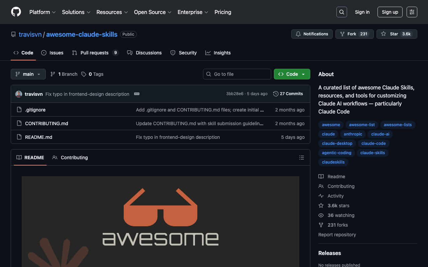Image resolution: width=428 pixels, height=267 pixels.
Task: Expand the green Code dropdown
Action: click(292, 74)
